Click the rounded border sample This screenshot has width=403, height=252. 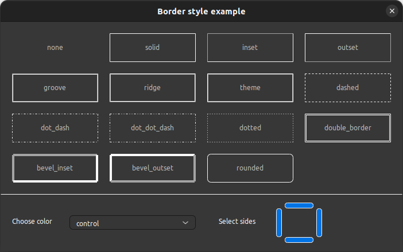click(250, 168)
